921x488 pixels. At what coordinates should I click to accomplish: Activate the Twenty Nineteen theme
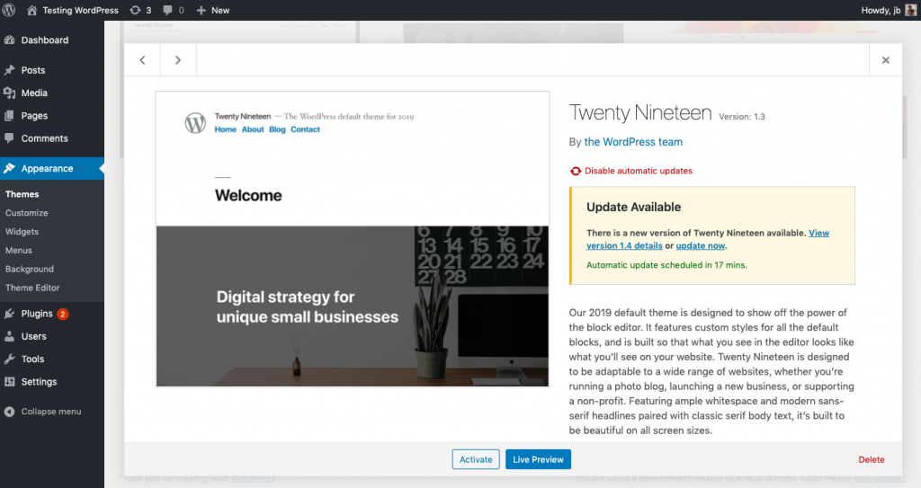pyautogui.click(x=476, y=459)
